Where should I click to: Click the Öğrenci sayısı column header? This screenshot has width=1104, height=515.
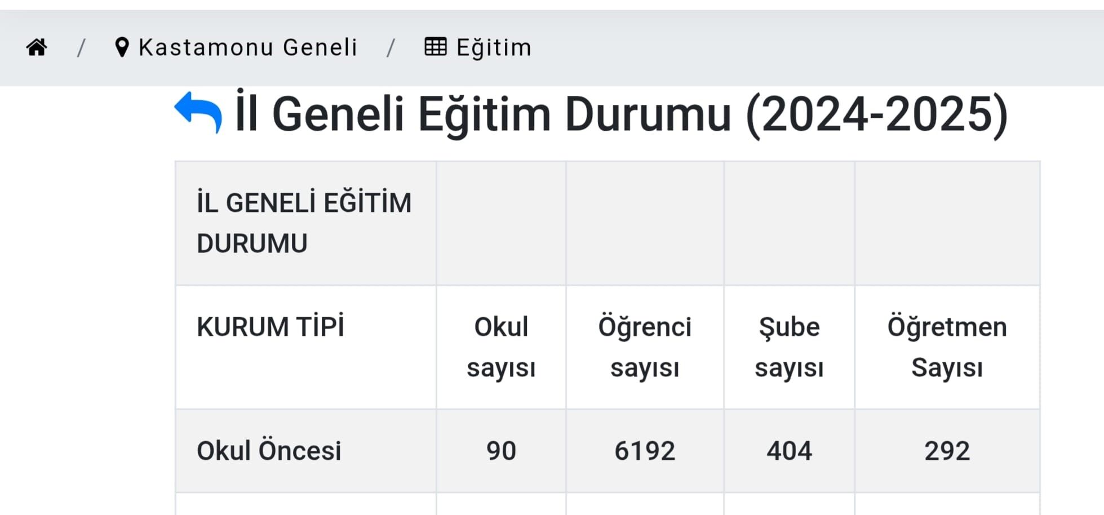coord(645,346)
